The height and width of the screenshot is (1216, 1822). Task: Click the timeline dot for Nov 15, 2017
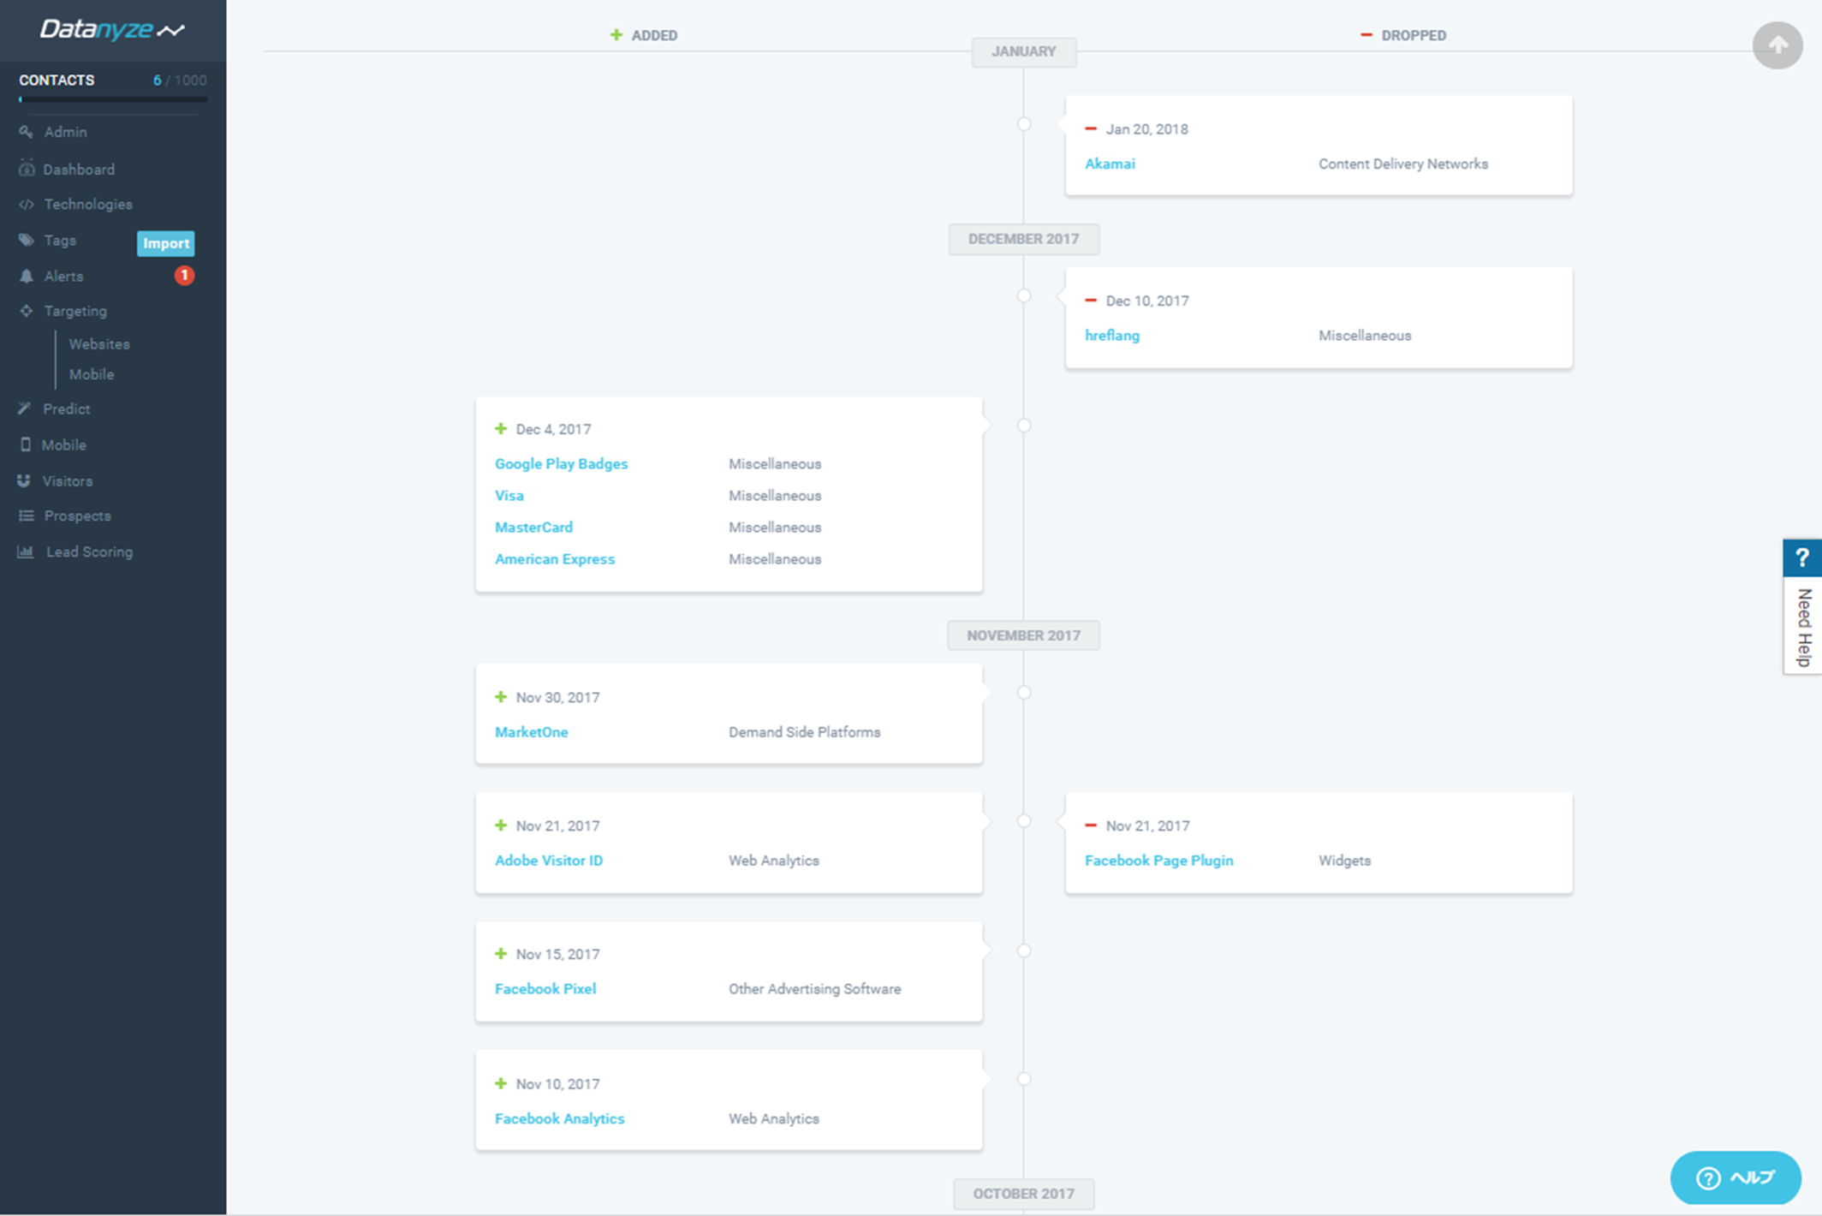click(x=1024, y=951)
